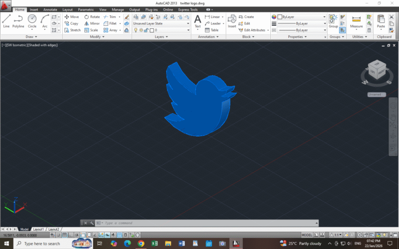
Task: Select the Arc tool
Action: [45, 21]
